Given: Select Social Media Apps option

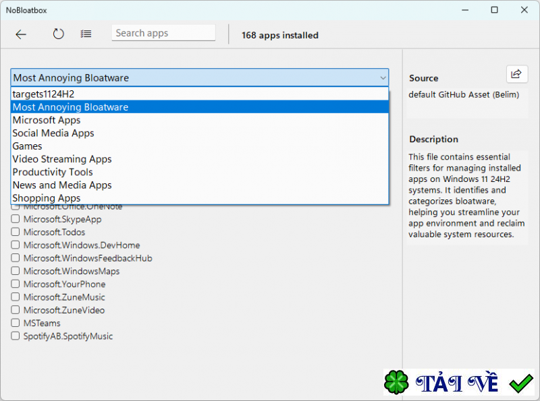Looking at the screenshot, I should point(200,133).
